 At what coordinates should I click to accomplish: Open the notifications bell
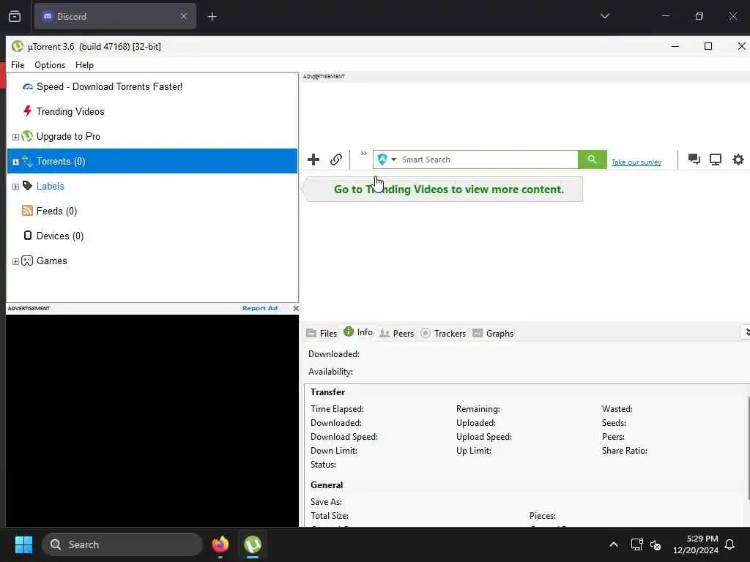(729, 544)
